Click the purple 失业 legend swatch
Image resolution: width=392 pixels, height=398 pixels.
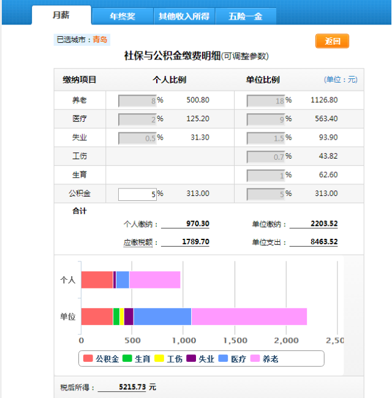(191, 359)
